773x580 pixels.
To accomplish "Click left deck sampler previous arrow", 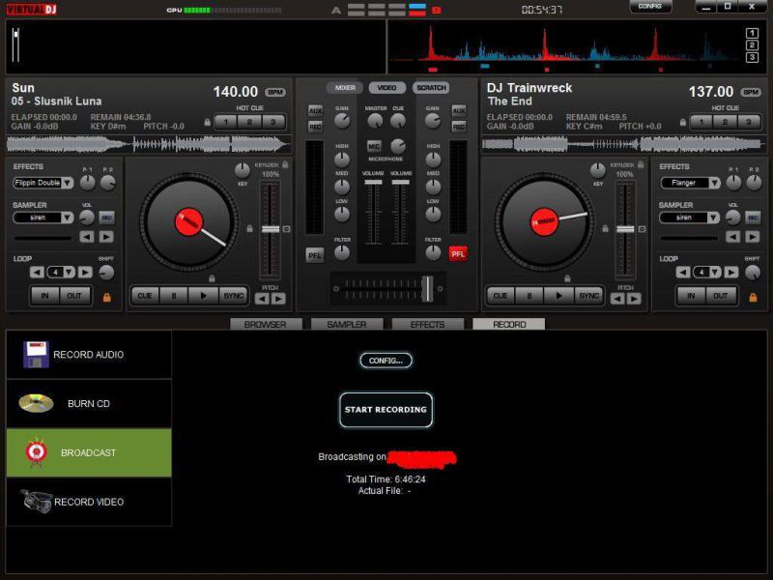I will tap(87, 237).
